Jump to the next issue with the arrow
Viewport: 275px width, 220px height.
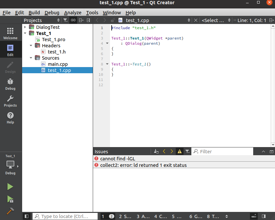pyautogui.click(x=172, y=151)
